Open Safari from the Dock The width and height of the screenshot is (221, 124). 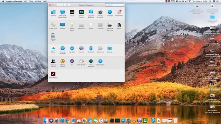click(x=62, y=121)
